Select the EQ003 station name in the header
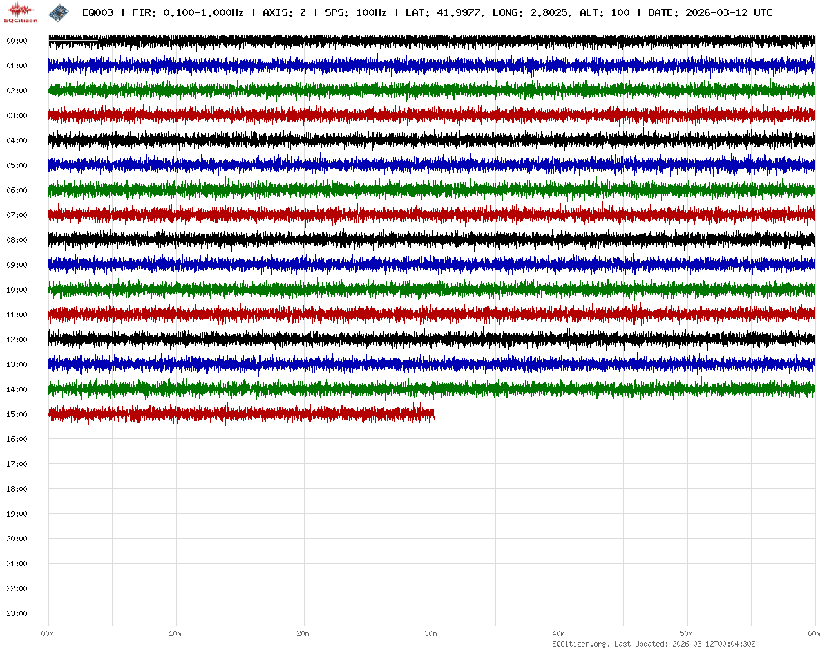 [97, 12]
